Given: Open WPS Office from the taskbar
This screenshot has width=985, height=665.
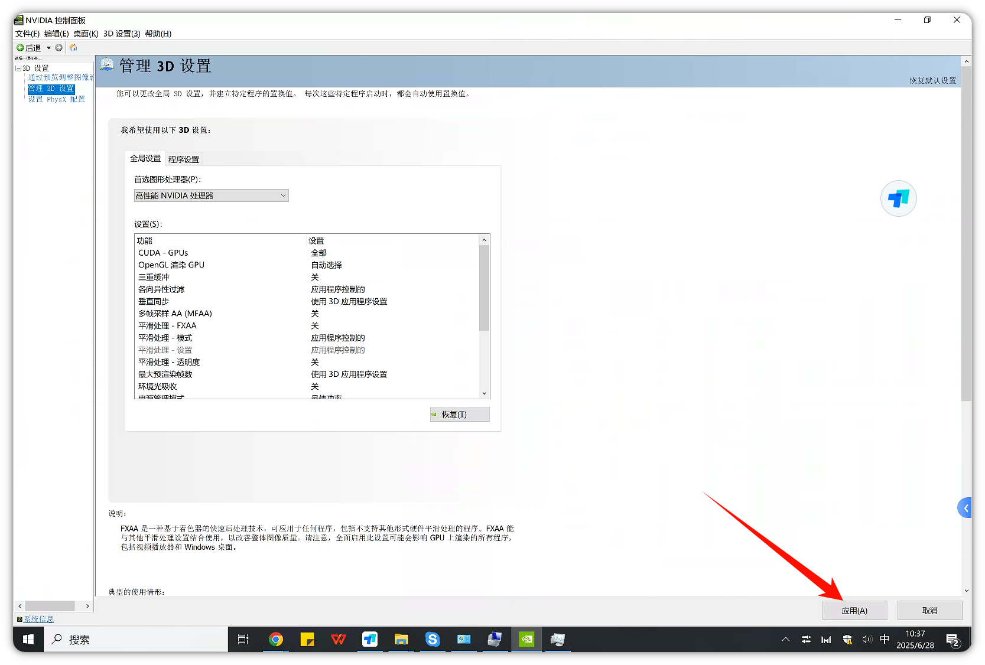Looking at the screenshot, I should pos(339,640).
